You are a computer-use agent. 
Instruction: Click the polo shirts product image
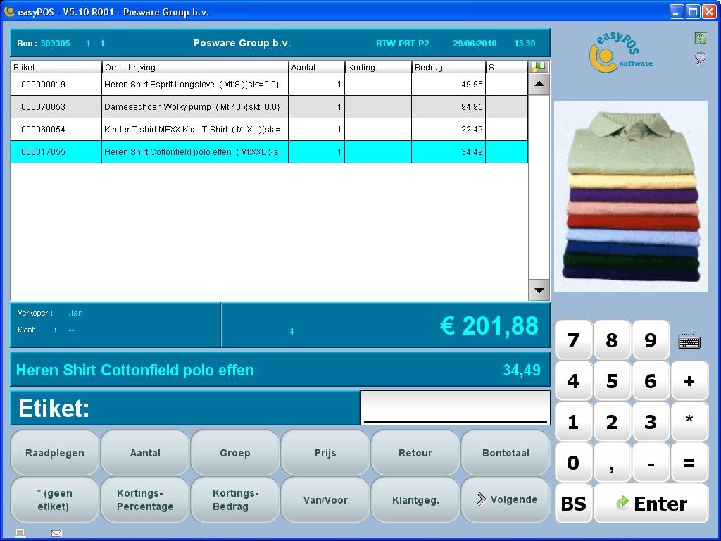(630, 197)
